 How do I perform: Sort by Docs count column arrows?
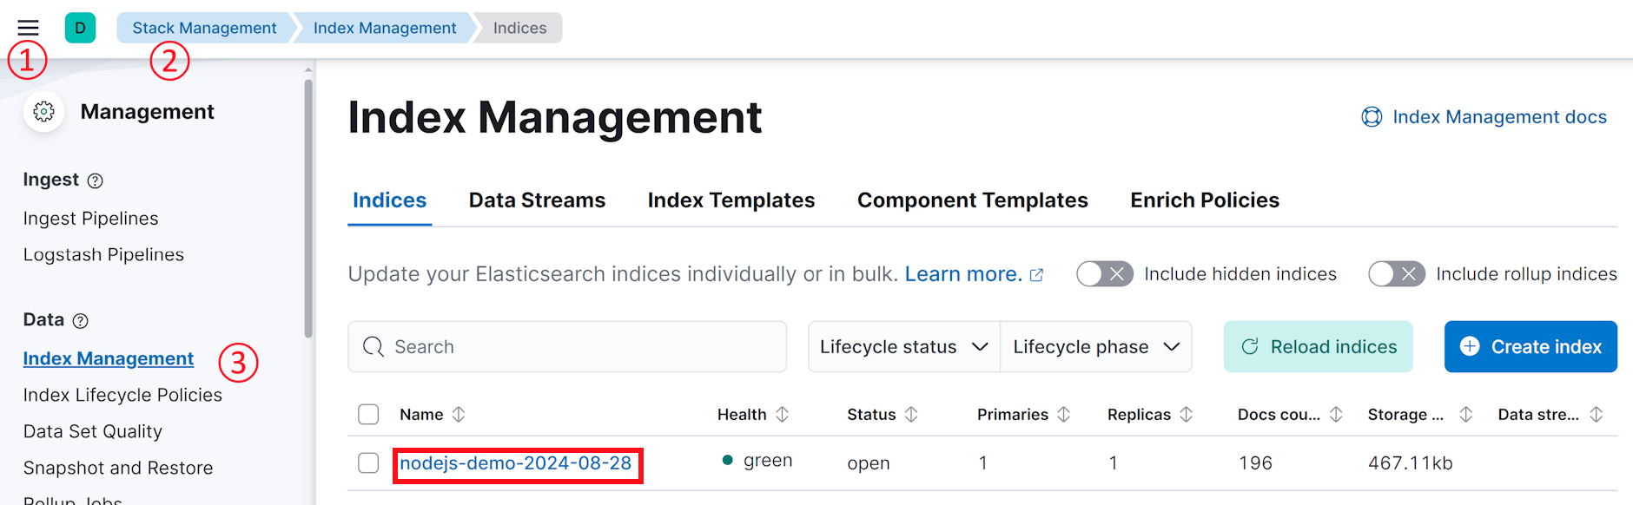[x=1336, y=415]
